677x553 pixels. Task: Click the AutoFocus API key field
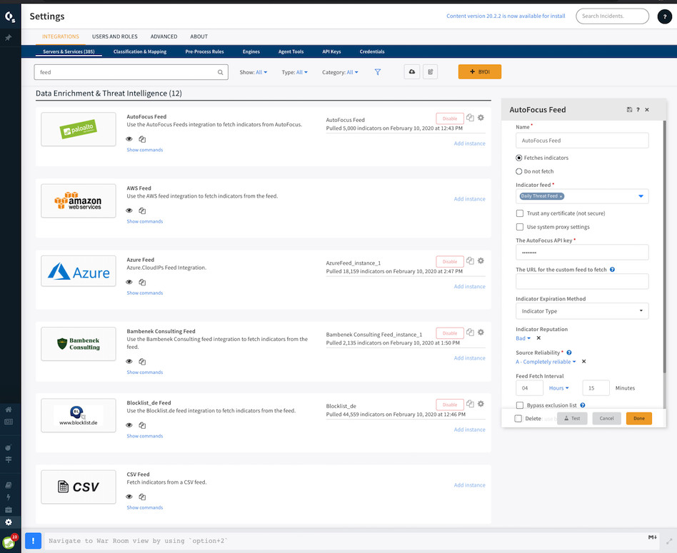point(582,253)
